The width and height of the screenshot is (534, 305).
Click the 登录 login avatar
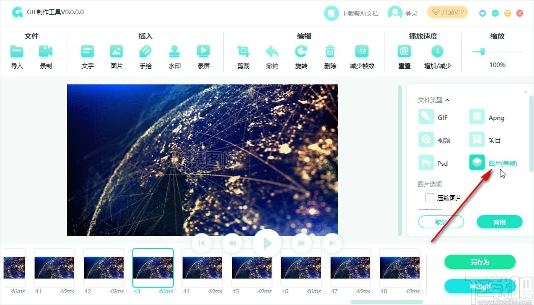tap(395, 13)
